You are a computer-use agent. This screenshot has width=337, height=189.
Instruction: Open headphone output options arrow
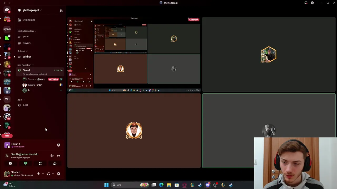pos(53,174)
